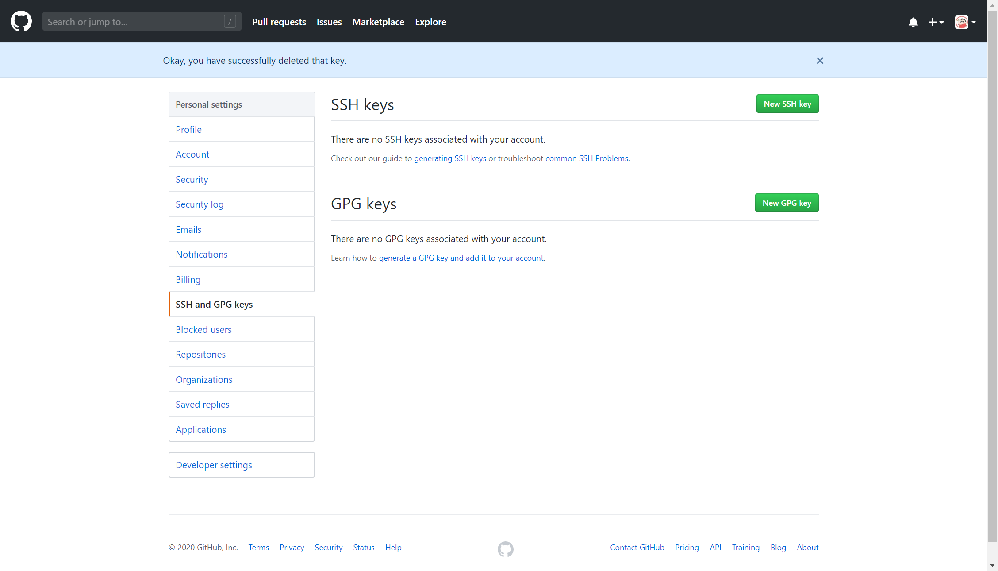
Task: Open Pull requests in top navigation
Action: pyautogui.click(x=279, y=22)
